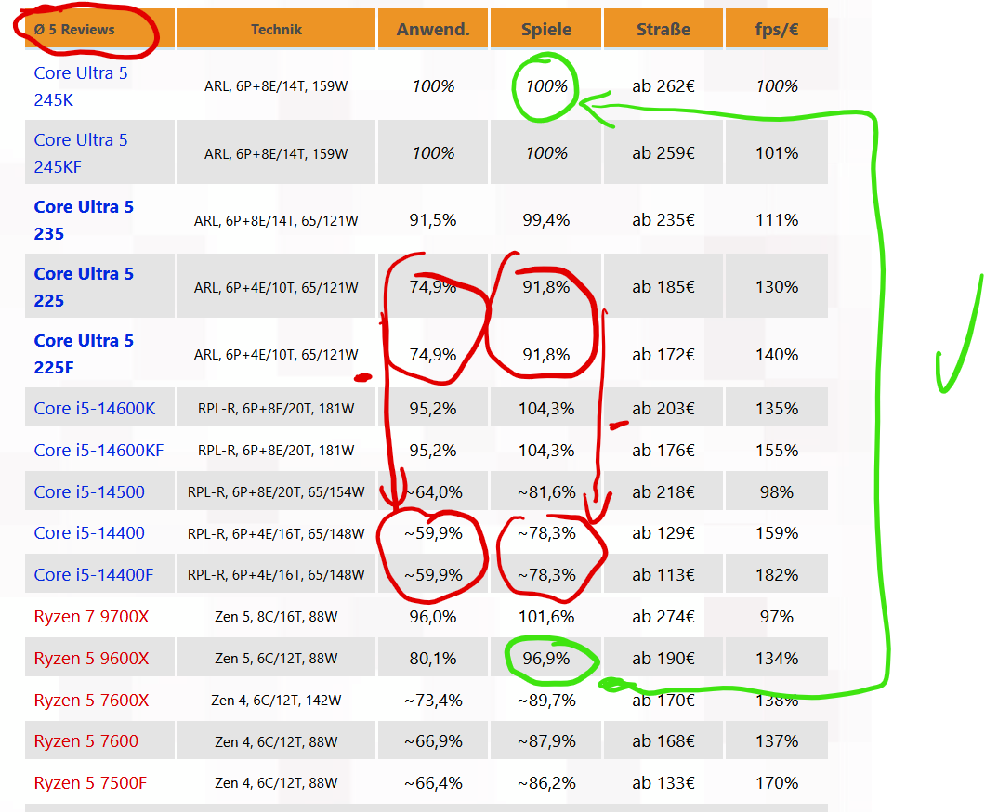This screenshot has height=812, width=985.
Task: Click the Spiele column header
Action: pyautogui.click(x=545, y=30)
